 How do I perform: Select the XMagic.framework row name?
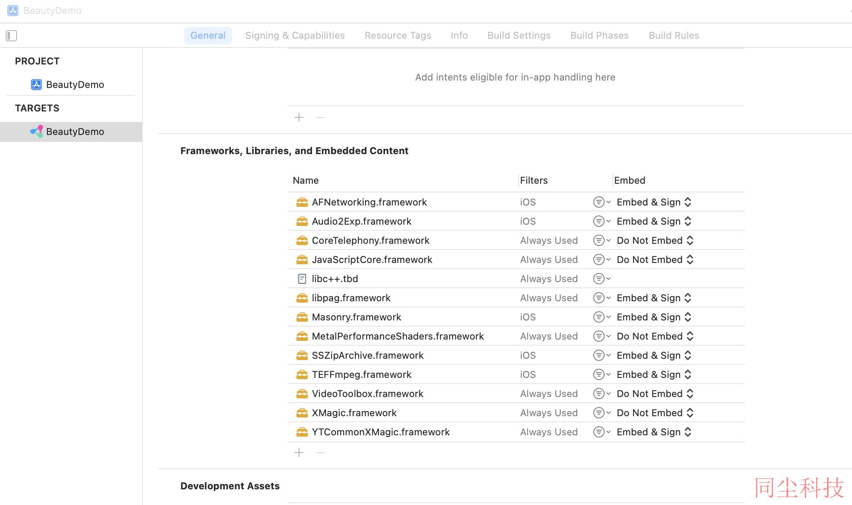[x=354, y=413]
